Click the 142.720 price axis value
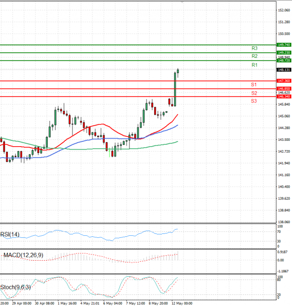The width and height of the screenshot is (292, 307). point(284,152)
